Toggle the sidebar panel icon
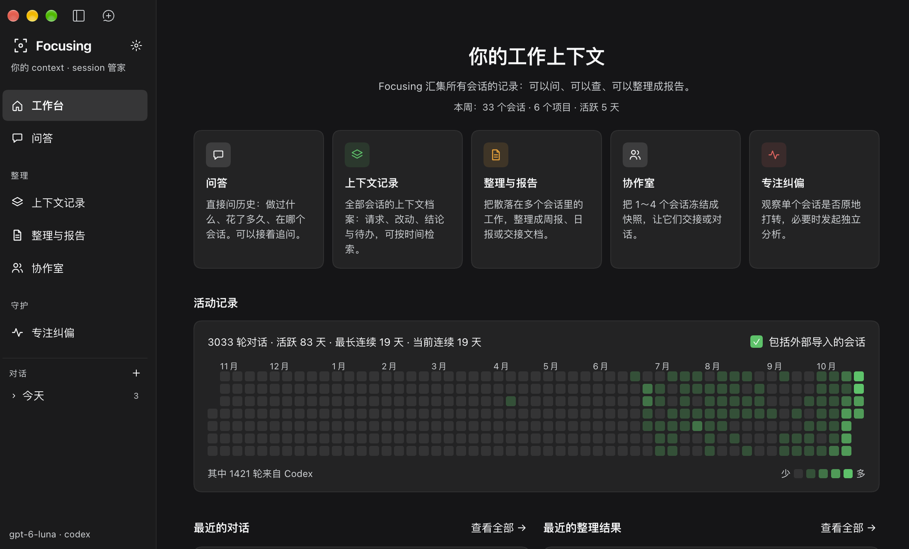This screenshot has height=549, width=909. click(79, 16)
